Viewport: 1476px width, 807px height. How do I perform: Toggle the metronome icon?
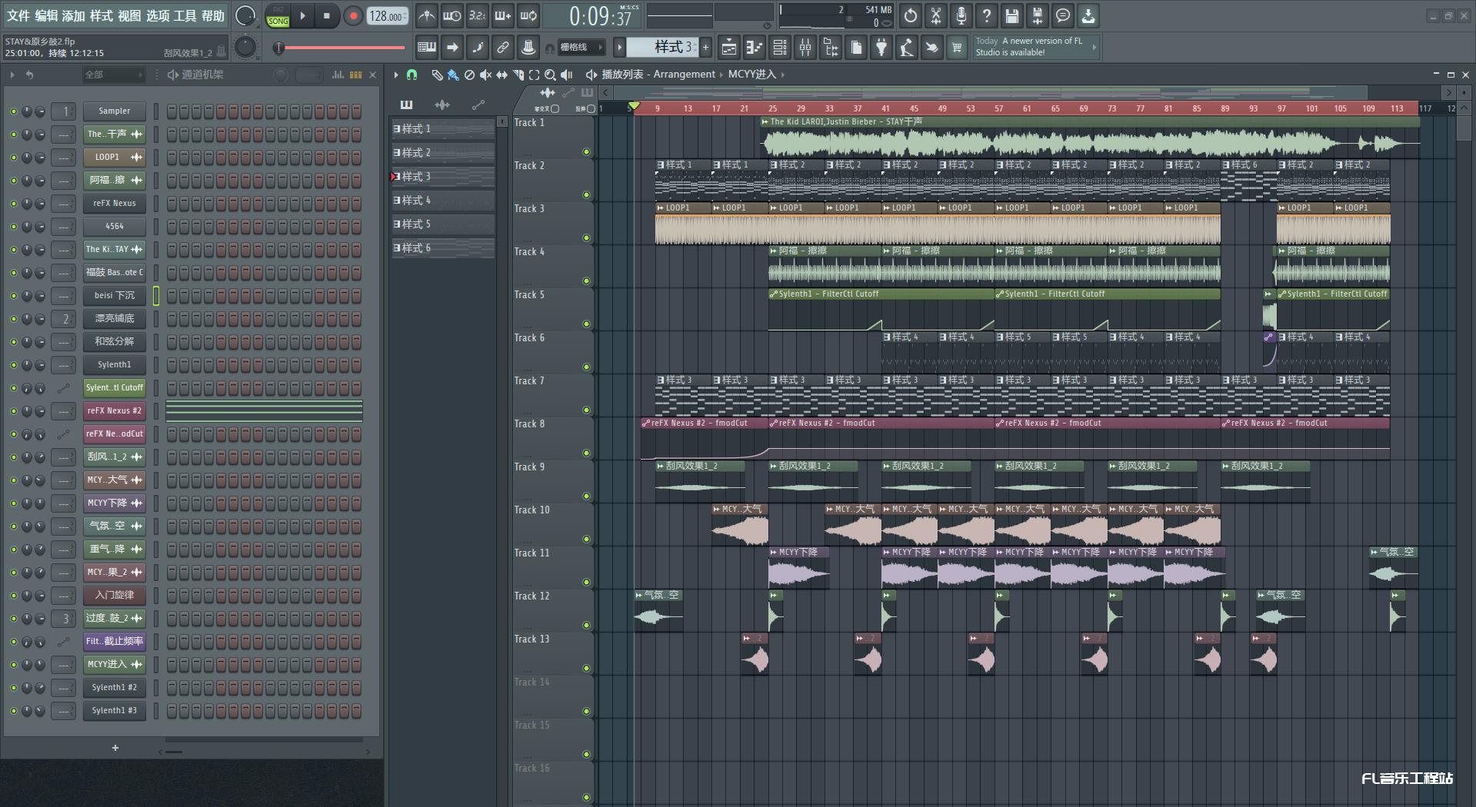coord(427,16)
